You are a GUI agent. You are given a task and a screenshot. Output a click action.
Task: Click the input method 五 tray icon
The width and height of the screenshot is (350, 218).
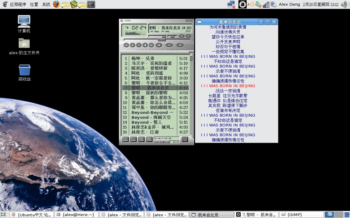pyautogui.click(x=249, y=4)
